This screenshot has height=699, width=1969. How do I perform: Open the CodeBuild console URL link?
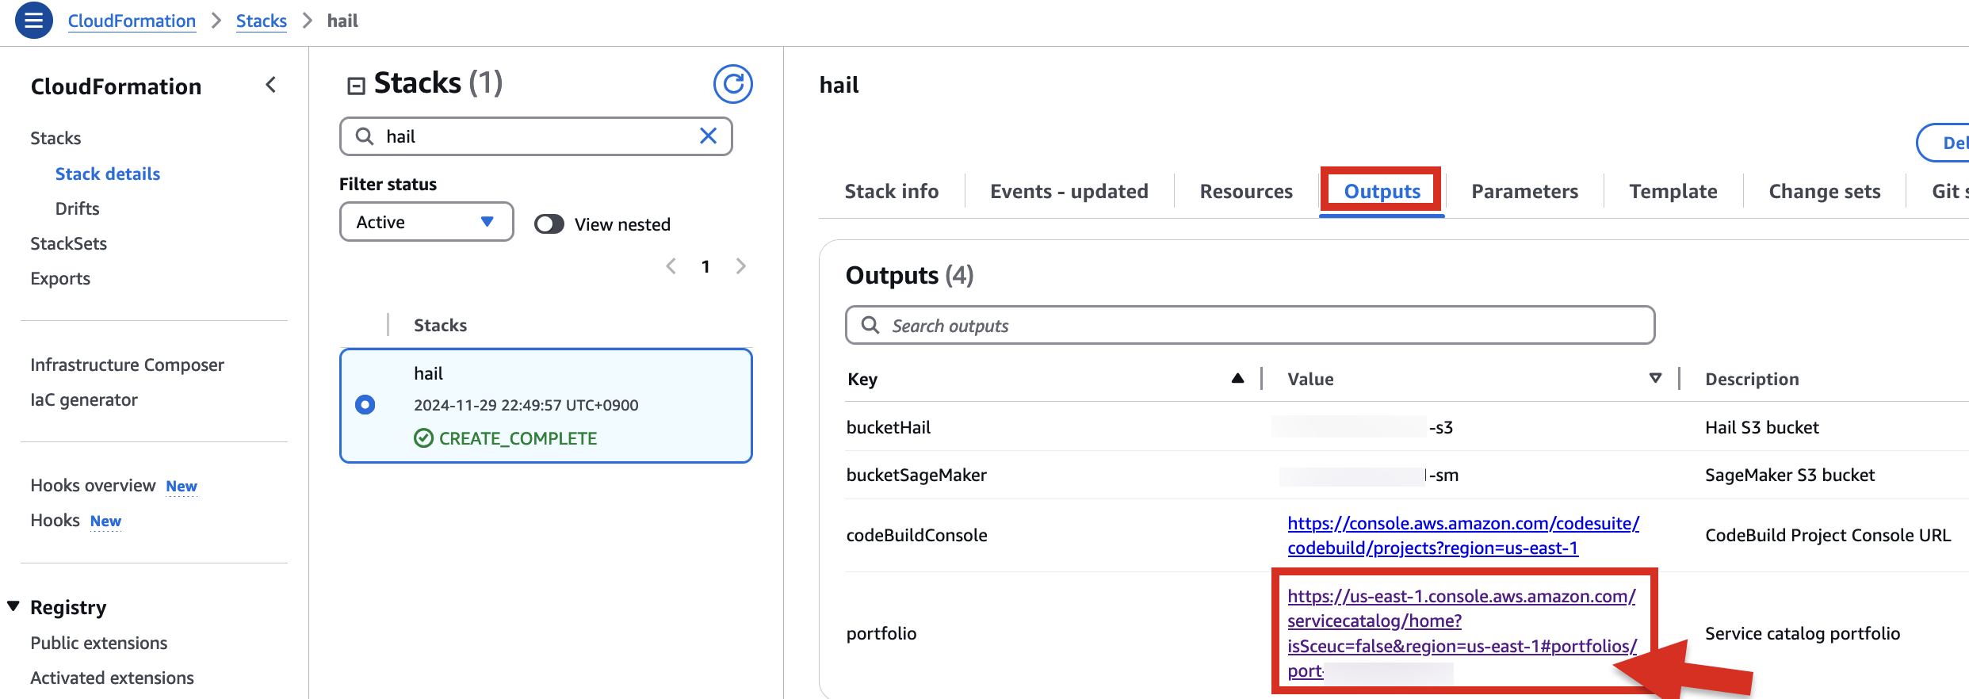click(1462, 535)
